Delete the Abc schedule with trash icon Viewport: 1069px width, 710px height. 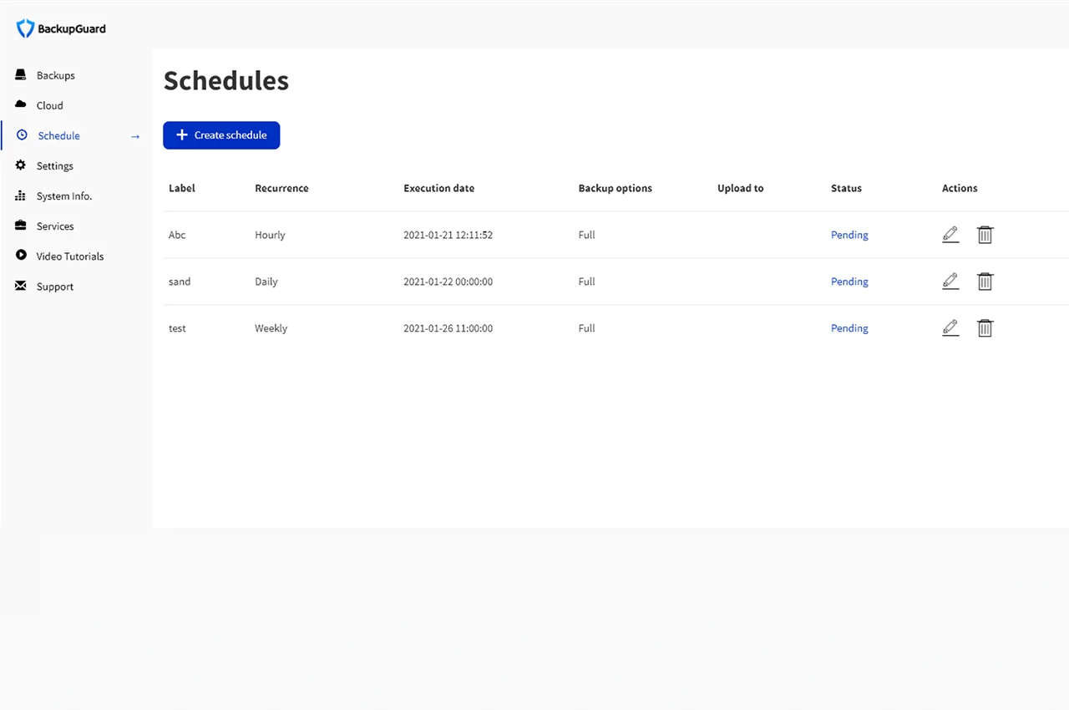point(985,235)
